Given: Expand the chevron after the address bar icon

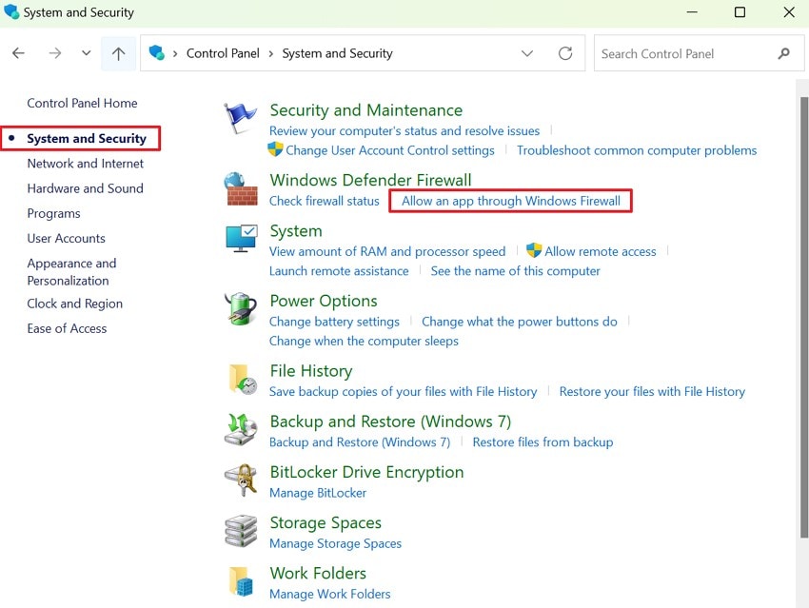Looking at the screenshot, I should click(x=175, y=53).
